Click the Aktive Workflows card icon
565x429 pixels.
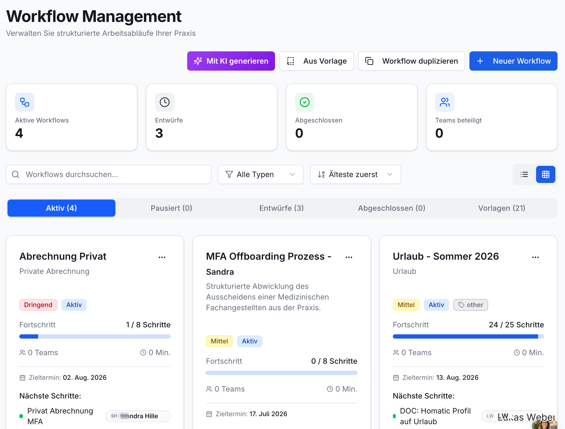tap(25, 102)
